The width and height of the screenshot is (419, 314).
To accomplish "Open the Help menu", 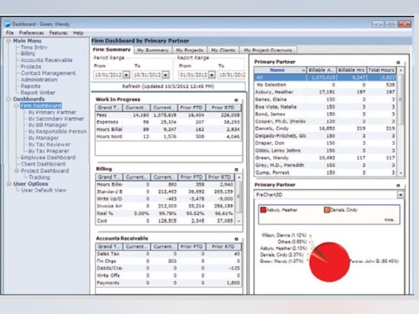I will click(x=78, y=33).
